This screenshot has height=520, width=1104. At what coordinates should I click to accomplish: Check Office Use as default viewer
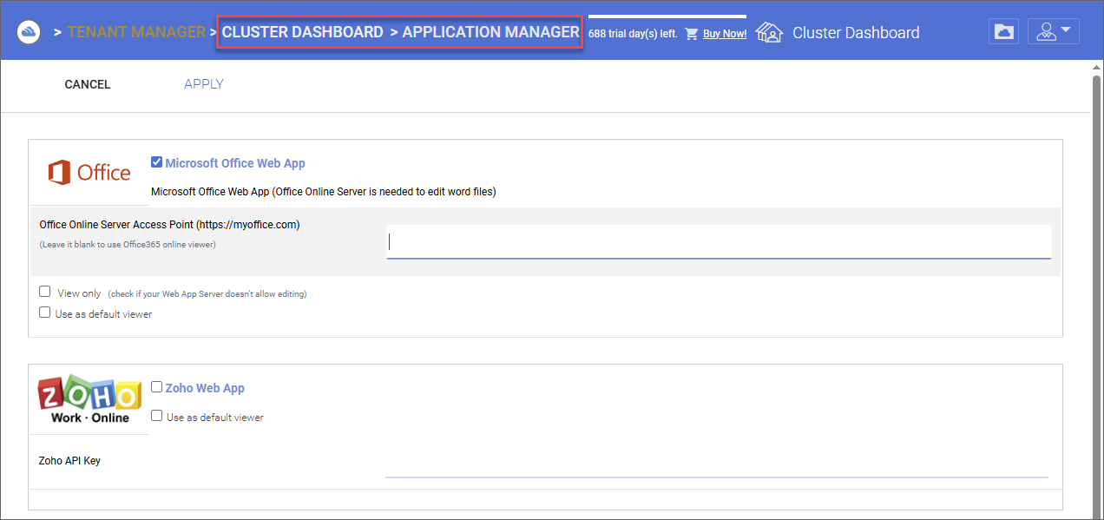pos(45,313)
